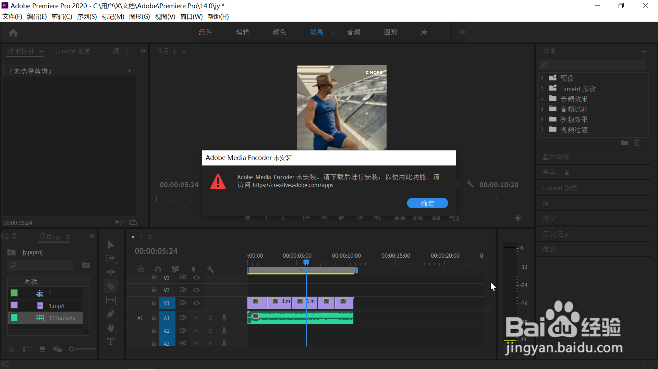This screenshot has width=658, height=370.
Task: Select the Razor tool in toolbar
Action: click(111, 286)
